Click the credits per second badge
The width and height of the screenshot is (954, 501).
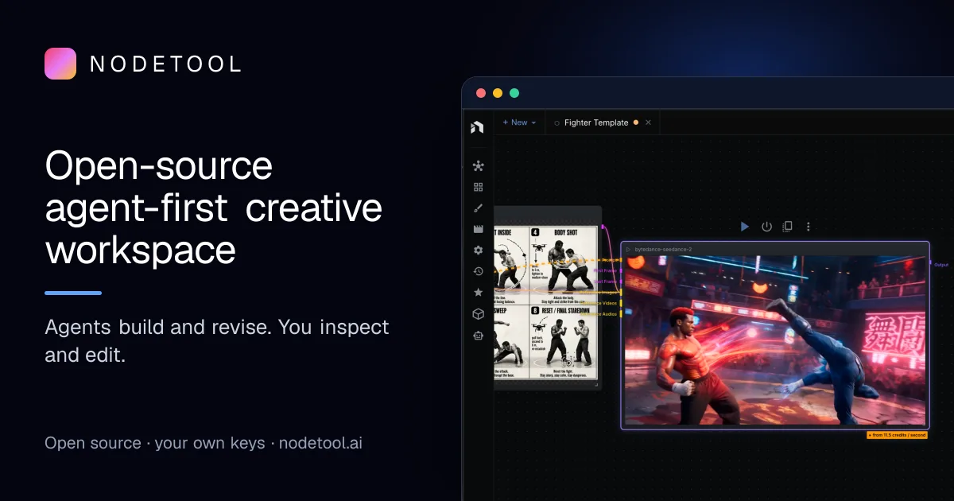tap(897, 435)
